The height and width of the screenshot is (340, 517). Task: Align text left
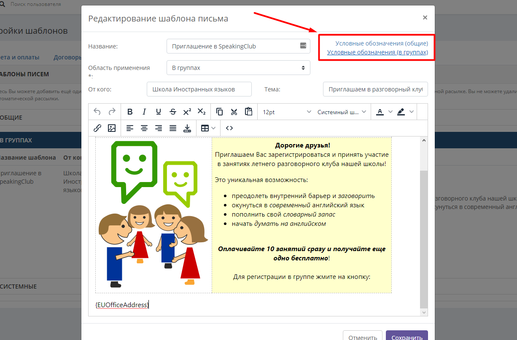[130, 128]
